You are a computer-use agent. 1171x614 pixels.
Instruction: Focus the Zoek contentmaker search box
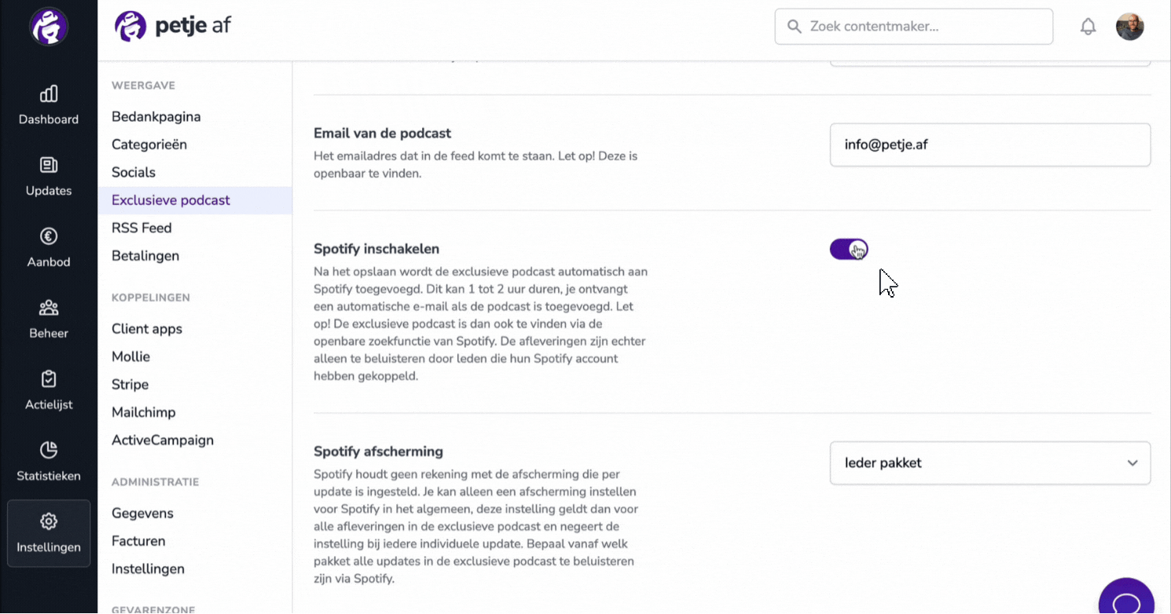[x=914, y=27]
